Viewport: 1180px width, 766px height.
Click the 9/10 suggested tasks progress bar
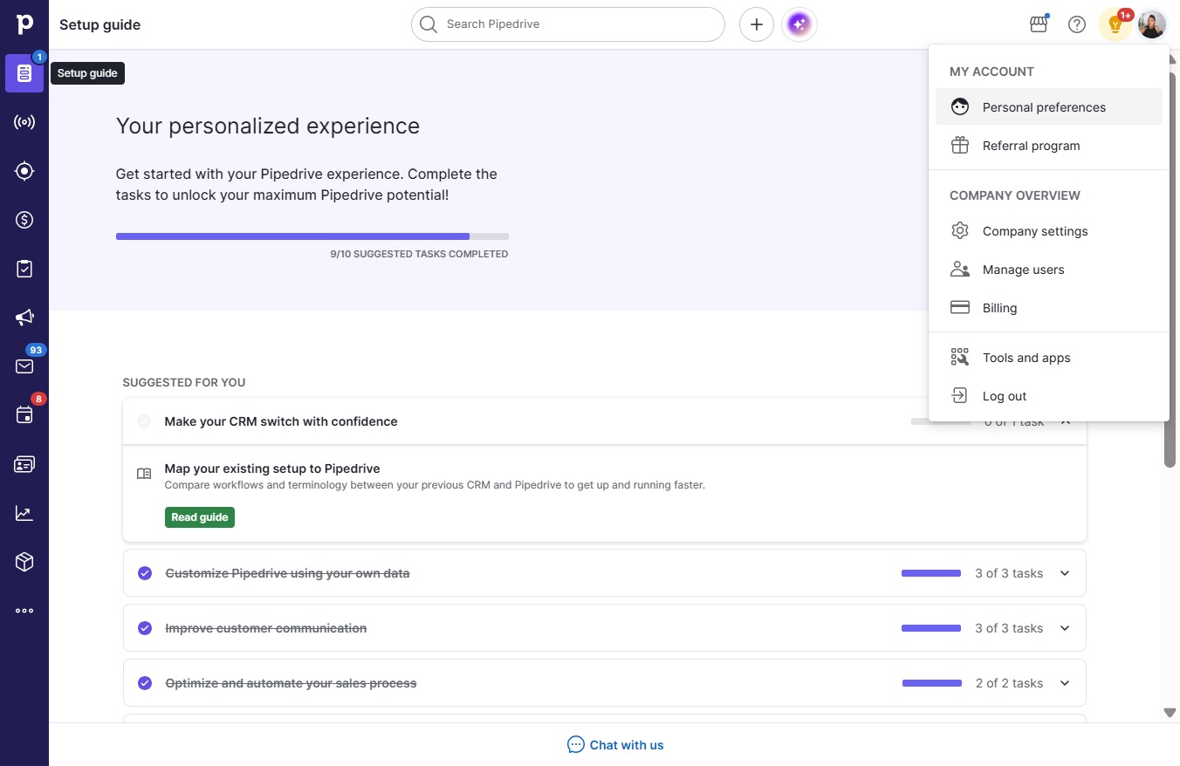click(312, 236)
